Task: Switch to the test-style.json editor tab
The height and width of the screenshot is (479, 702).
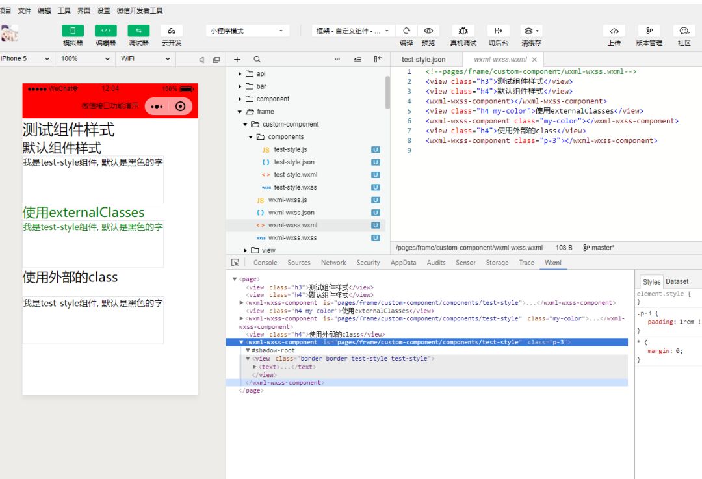Action: pos(424,60)
